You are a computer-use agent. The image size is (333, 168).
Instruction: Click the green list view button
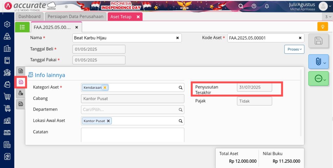click(x=22, y=27)
